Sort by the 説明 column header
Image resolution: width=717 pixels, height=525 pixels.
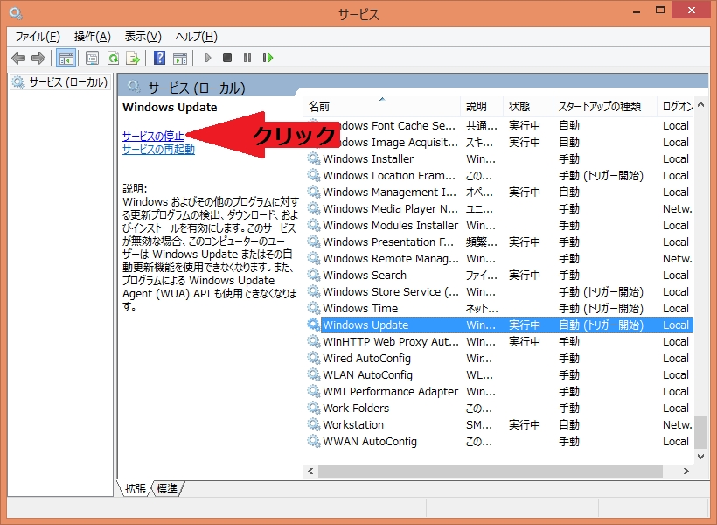482,107
